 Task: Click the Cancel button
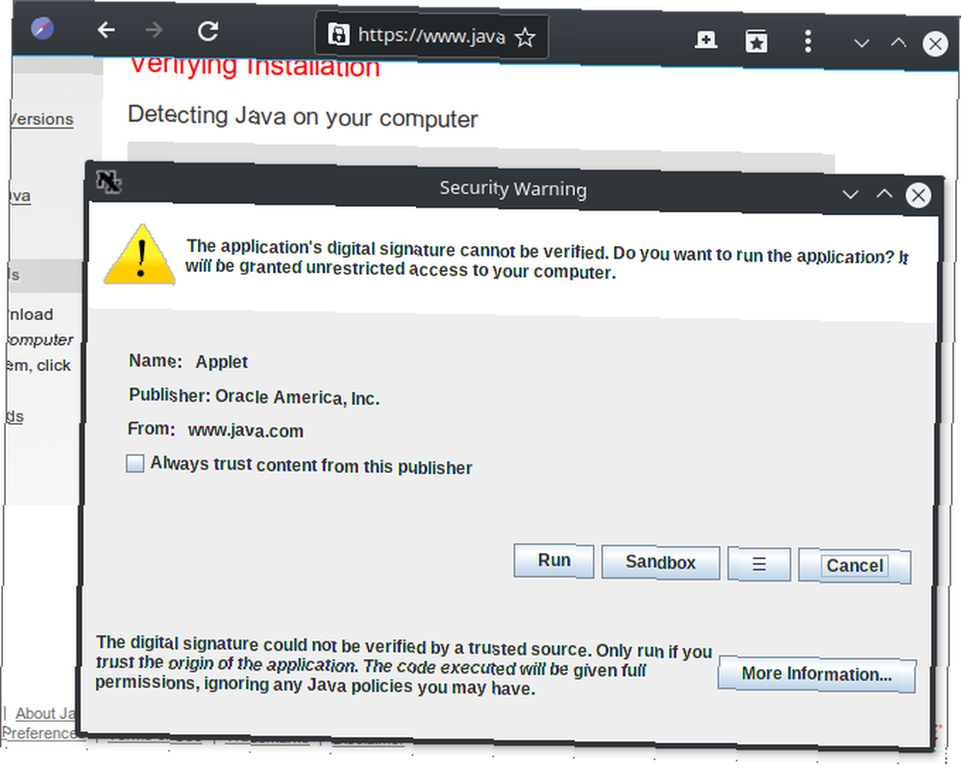[854, 565]
